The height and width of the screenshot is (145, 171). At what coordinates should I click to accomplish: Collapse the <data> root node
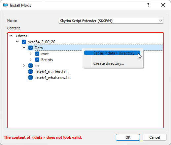point(11,36)
